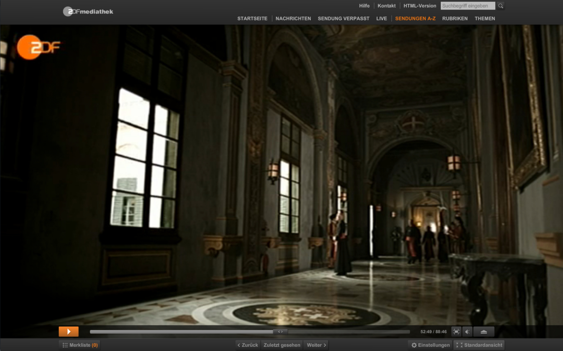Click the ZDFmediathek logo
The width and height of the screenshot is (563, 351).
click(88, 12)
